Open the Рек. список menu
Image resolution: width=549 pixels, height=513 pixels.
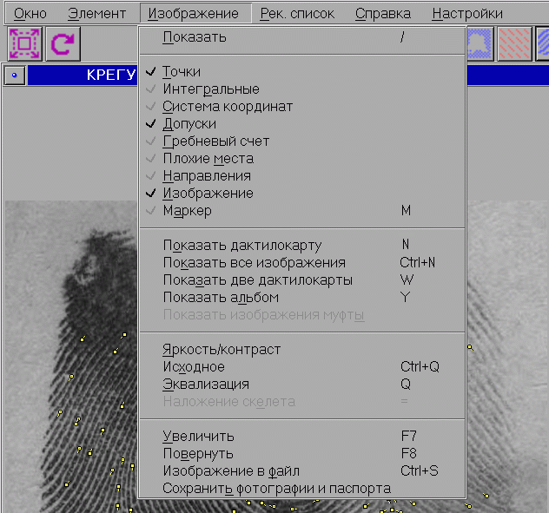297,13
